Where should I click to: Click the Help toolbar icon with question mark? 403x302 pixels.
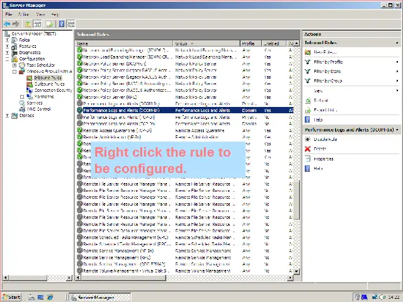click(62, 24)
